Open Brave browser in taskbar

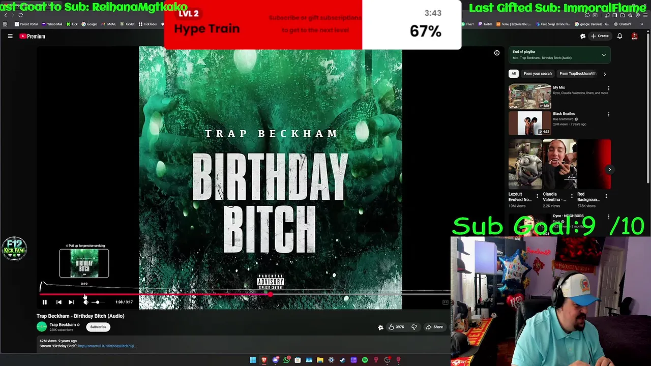coord(264,360)
